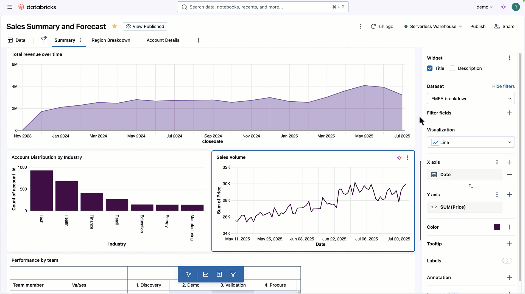Select the add visualization tool in floating toolbar
This screenshot has height=294, width=525.
[x=205, y=274]
